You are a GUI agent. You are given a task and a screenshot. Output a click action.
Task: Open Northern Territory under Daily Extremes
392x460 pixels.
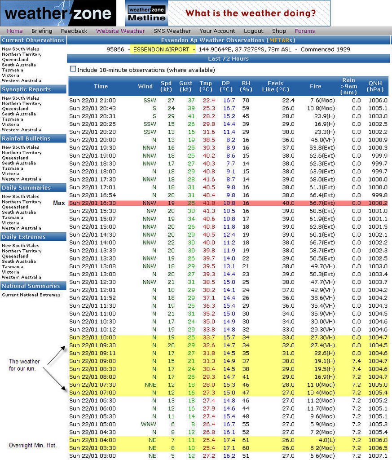tap(22, 251)
